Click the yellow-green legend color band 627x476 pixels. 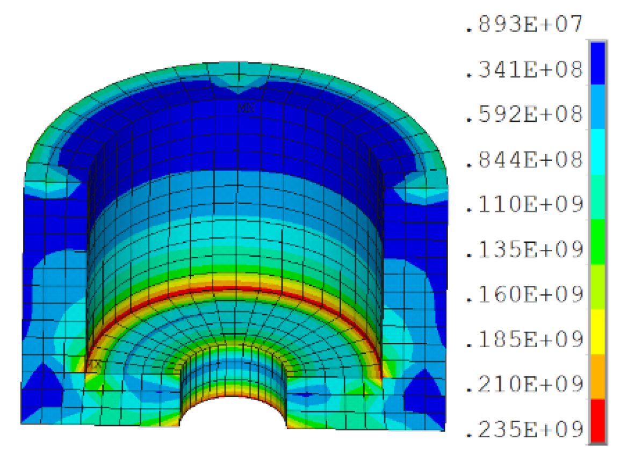pos(597,286)
